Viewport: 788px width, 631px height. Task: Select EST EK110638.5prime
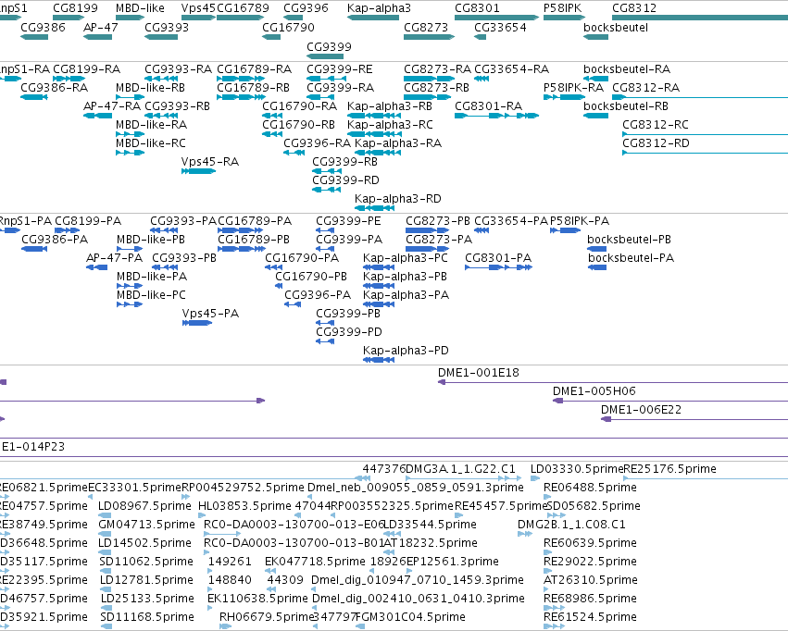point(257,599)
